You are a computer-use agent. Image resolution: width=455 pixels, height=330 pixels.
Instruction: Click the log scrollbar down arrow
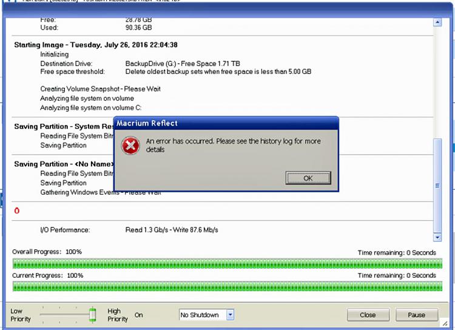437,237
